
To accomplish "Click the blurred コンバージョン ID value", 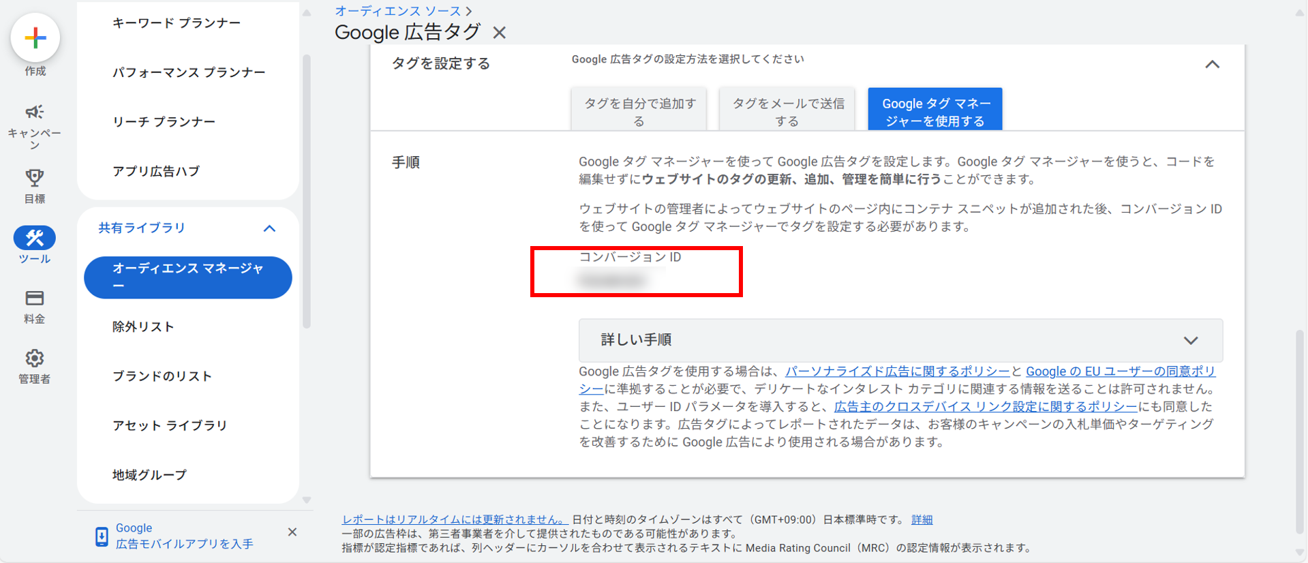I will click(613, 280).
